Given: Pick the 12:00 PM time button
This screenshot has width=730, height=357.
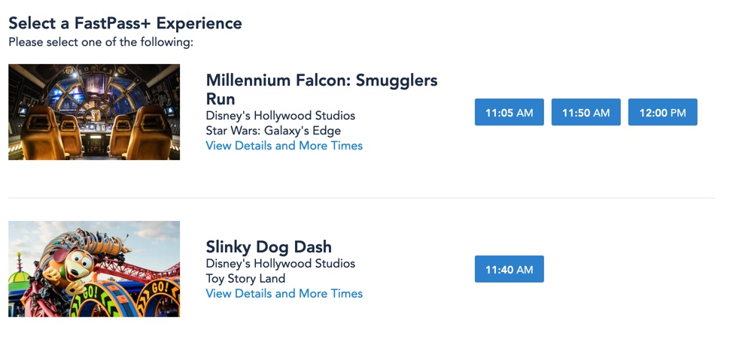Looking at the screenshot, I should 662,112.
